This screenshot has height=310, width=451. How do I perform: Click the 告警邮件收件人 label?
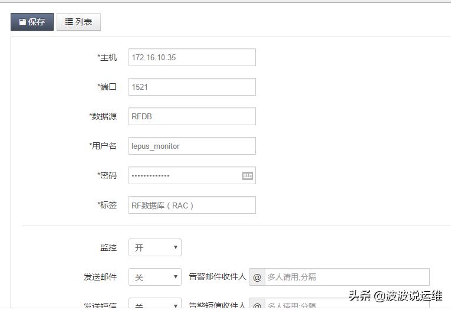point(217,276)
